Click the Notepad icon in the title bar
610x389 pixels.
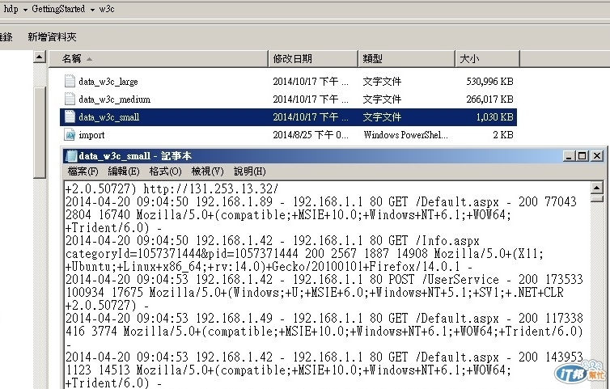click(x=71, y=156)
